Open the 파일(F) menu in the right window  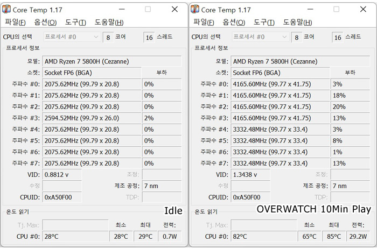(x=204, y=22)
